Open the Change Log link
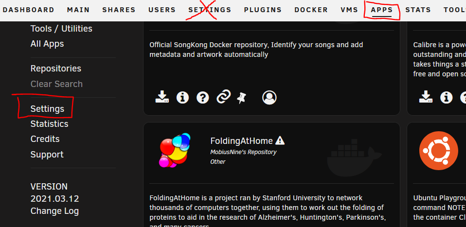This screenshot has height=227, width=466. point(54,211)
